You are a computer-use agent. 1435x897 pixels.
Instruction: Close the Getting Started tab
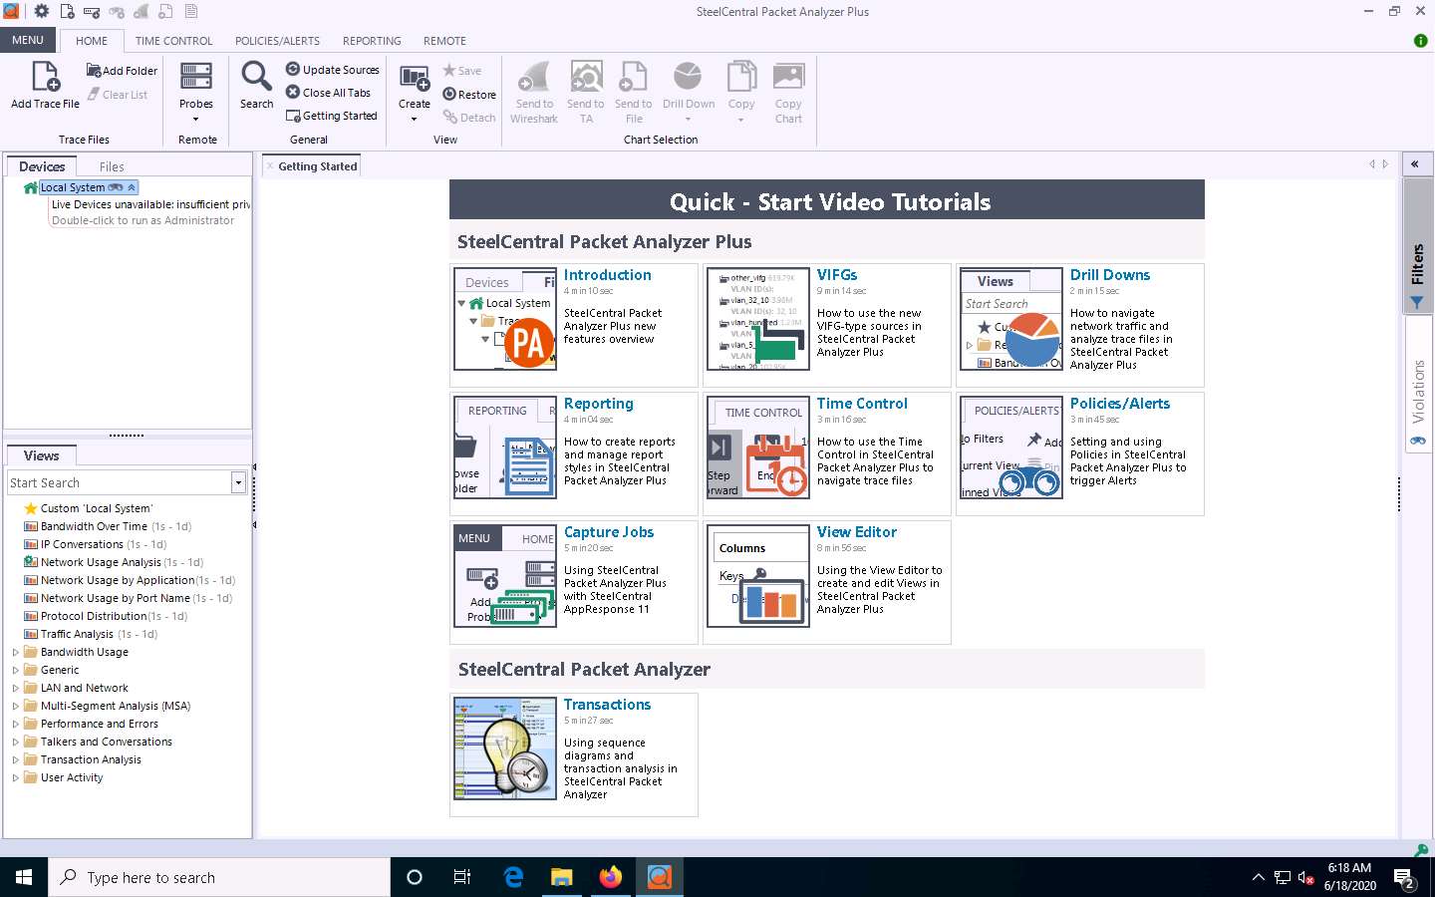(x=270, y=166)
